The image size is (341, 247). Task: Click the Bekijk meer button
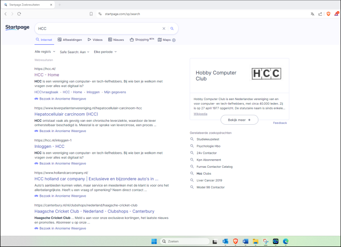click(239, 120)
